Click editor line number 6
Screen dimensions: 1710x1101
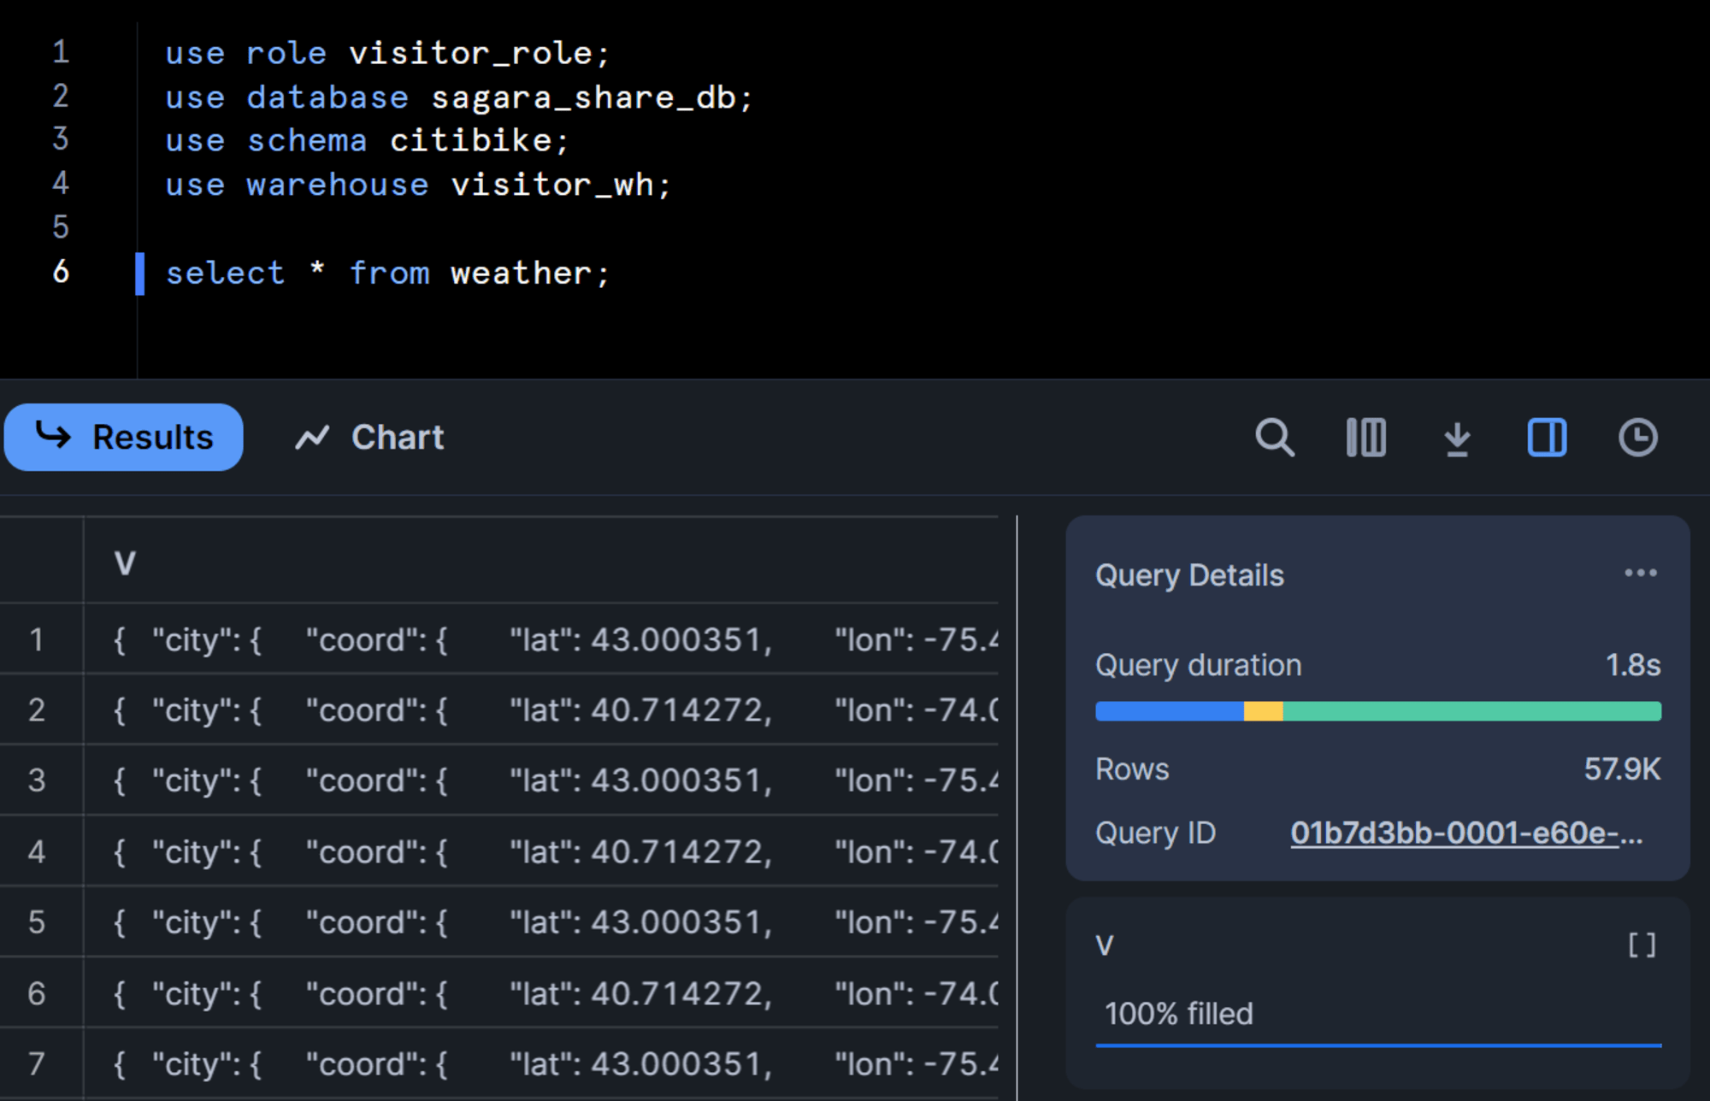(61, 272)
